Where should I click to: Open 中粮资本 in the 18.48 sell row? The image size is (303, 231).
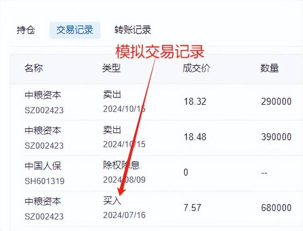[x=43, y=130]
